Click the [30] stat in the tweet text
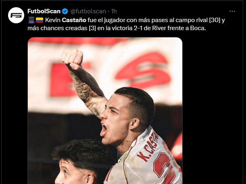246x184 pixels. (215, 20)
